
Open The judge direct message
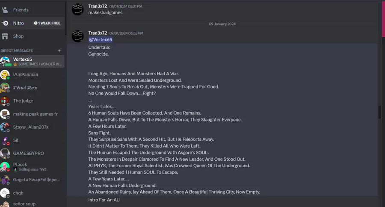[23, 101]
